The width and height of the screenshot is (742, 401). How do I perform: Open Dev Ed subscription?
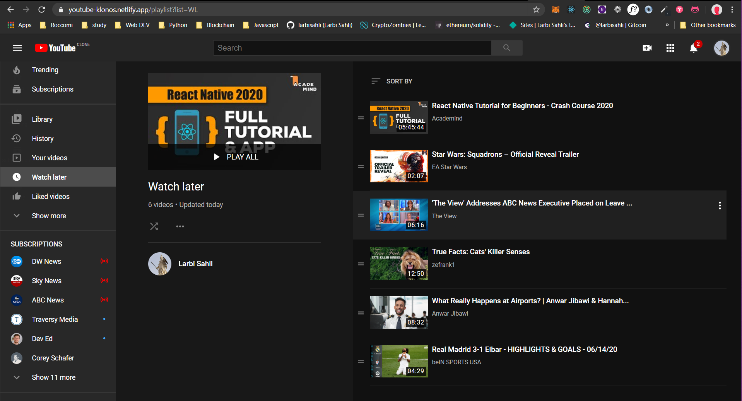(x=58, y=339)
